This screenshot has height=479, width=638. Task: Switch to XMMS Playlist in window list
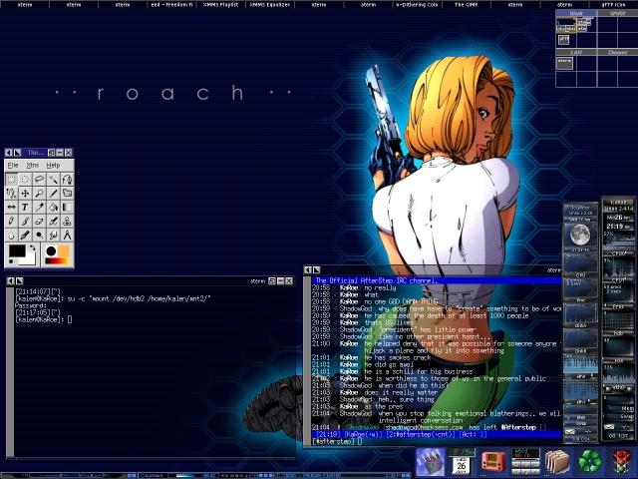coord(221,4)
